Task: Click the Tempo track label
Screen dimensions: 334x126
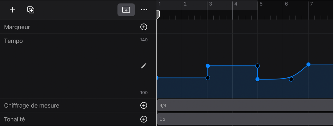Action: click(14, 41)
